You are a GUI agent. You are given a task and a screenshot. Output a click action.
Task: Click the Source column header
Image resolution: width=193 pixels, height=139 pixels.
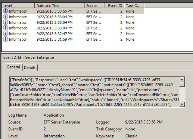click(94, 5)
